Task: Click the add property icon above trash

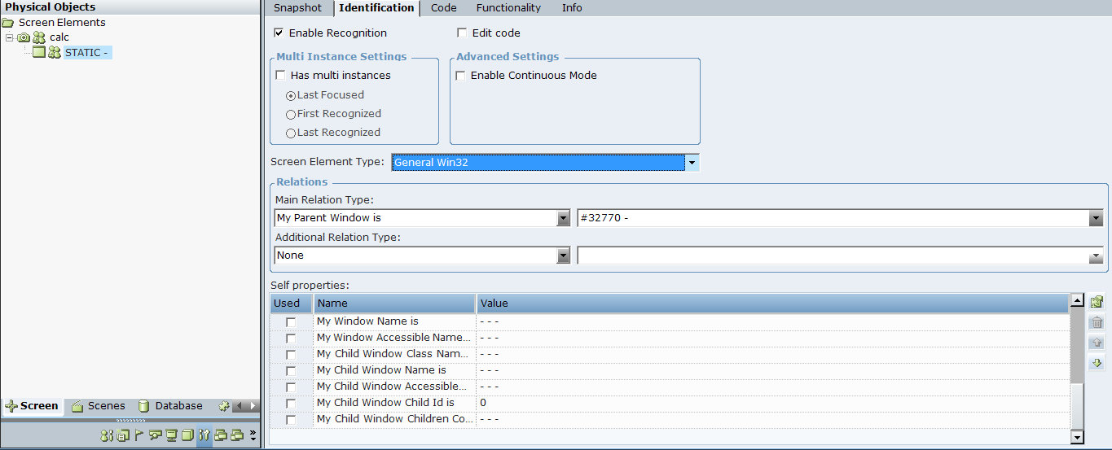Action: (x=1097, y=302)
